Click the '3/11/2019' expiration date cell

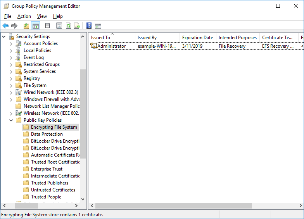pyautogui.click(x=192, y=46)
